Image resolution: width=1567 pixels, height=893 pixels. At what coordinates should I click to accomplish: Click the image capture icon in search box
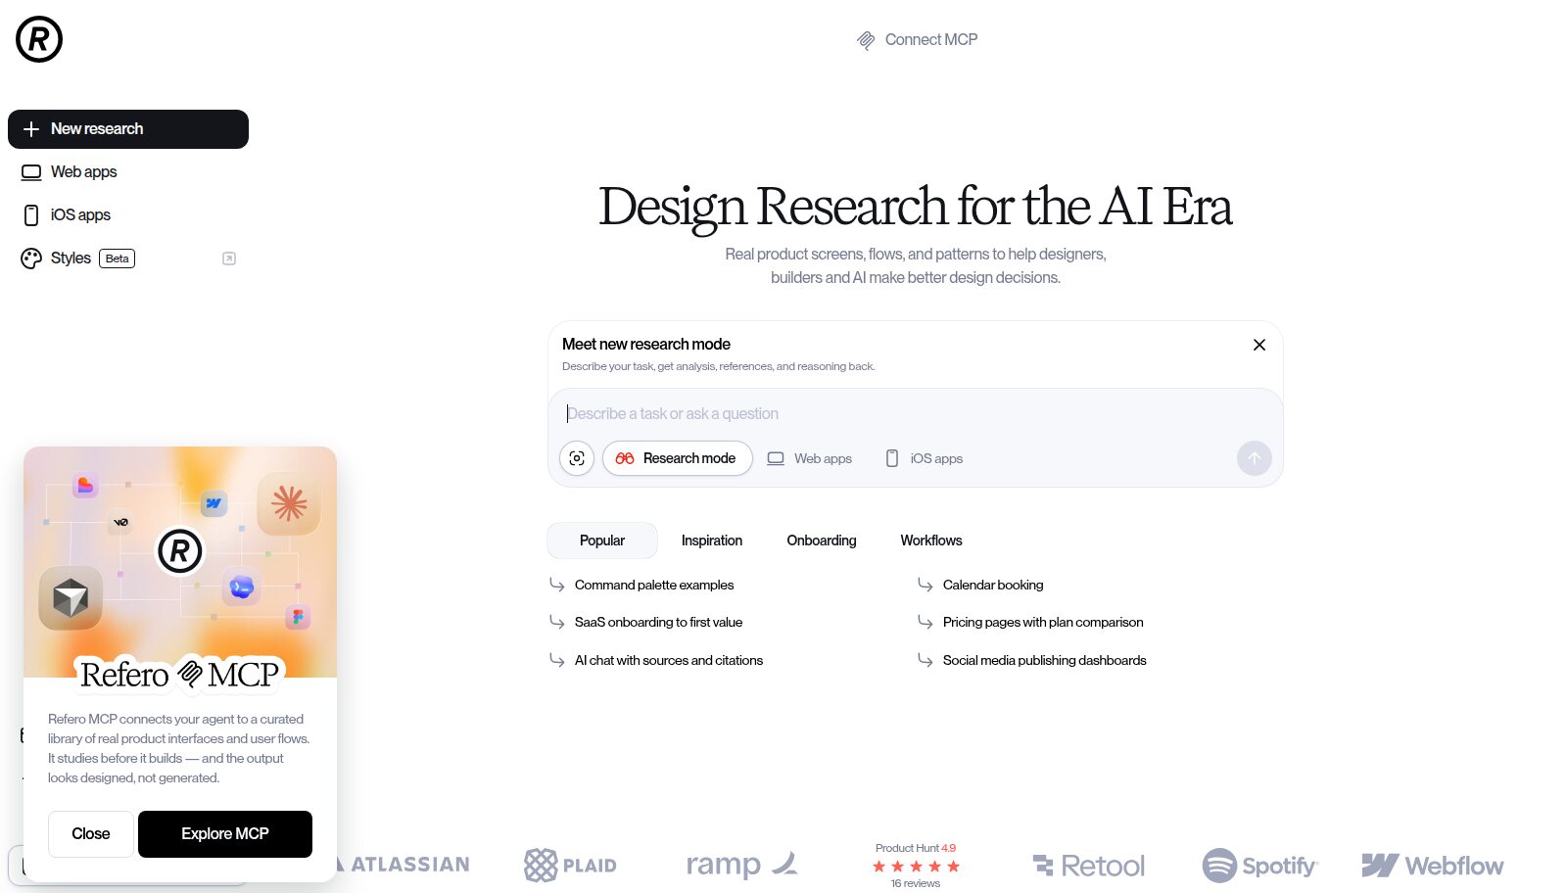click(577, 458)
